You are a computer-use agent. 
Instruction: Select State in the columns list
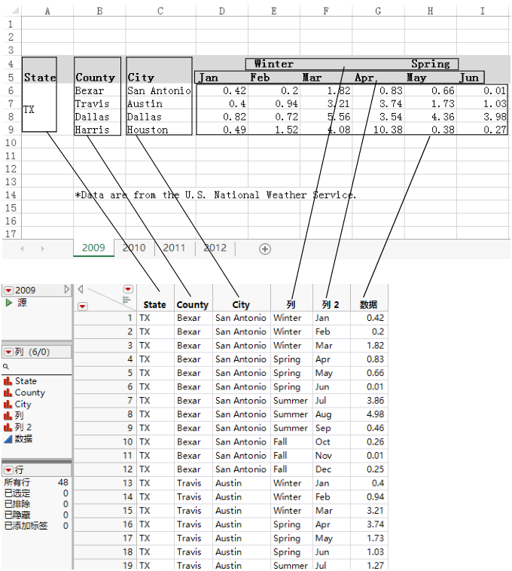pyautogui.click(x=26, y=381)
